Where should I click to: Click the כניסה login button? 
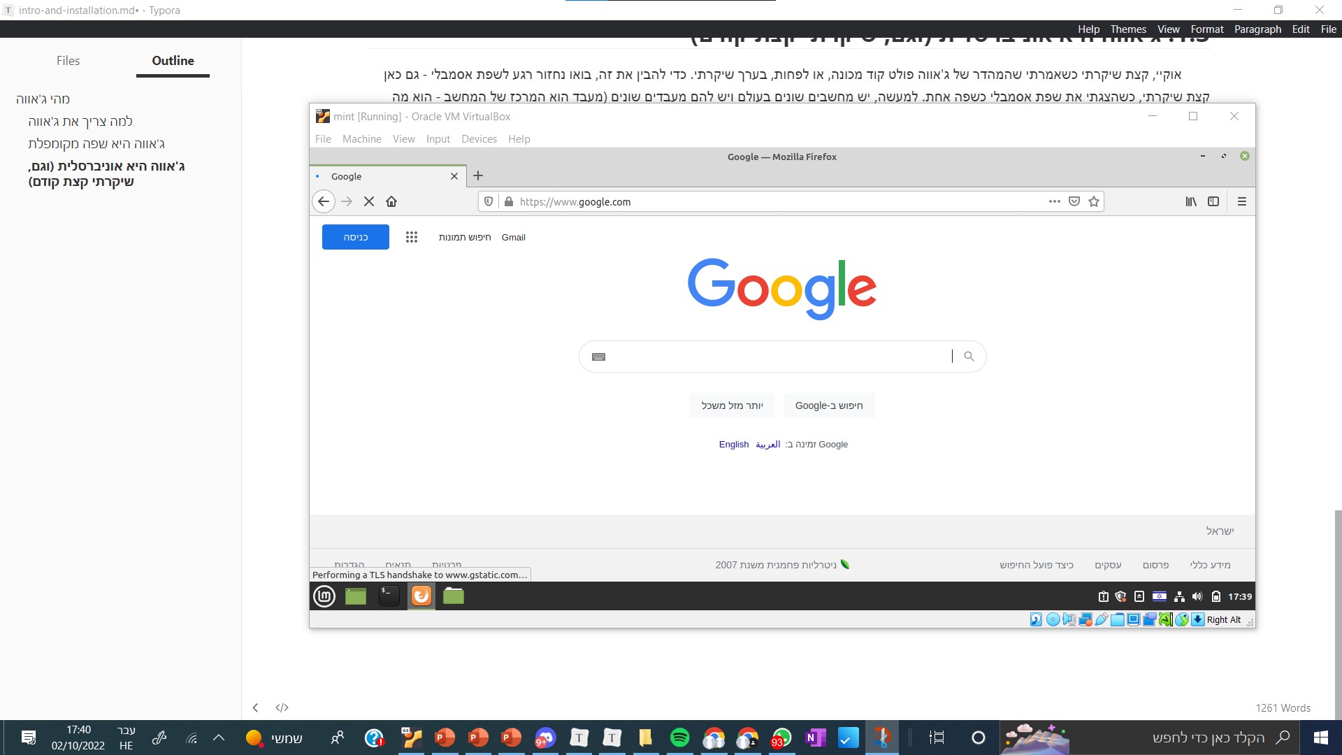coord(355,237)
